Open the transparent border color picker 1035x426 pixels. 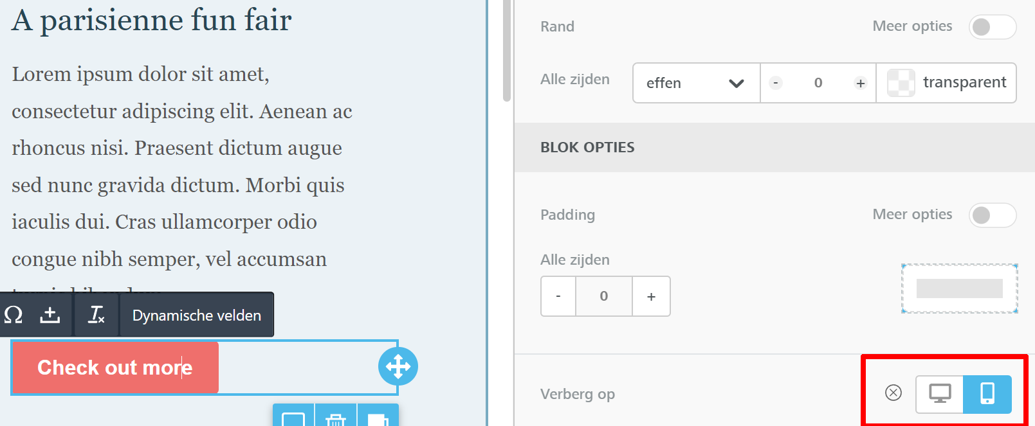[946, 83]
